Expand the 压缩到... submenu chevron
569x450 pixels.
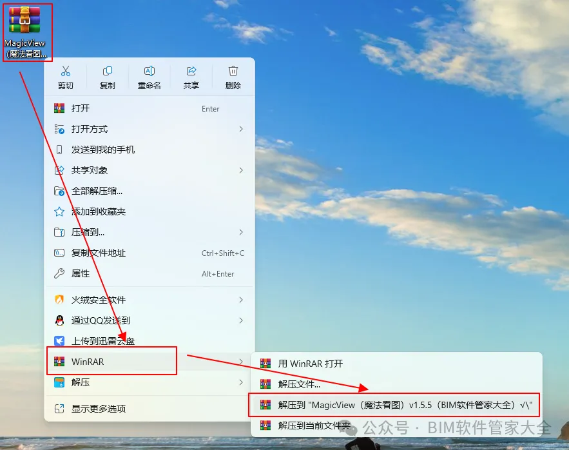(241, 232)
